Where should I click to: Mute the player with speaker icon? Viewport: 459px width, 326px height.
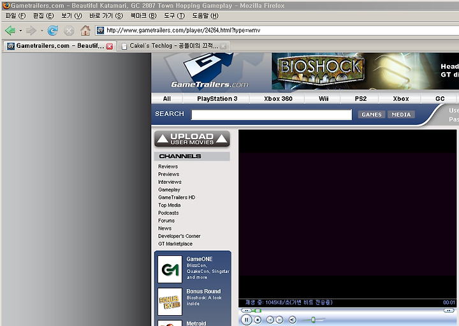[x=293, y=320]
